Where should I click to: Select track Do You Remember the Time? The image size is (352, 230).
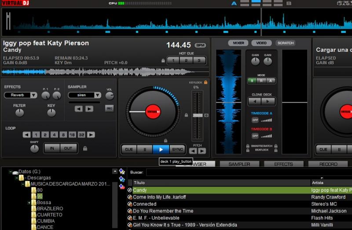coord(239,211)
